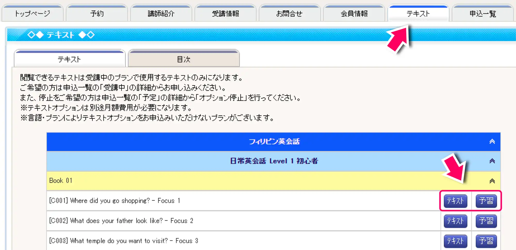The width and height of the screenshot is (516, 250).
Task: Collapse the Book 01 chevron
Action: click(x=492, y=181)
